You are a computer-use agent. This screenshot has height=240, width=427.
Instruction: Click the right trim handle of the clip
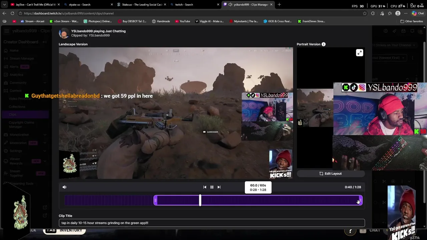point(360,200)
